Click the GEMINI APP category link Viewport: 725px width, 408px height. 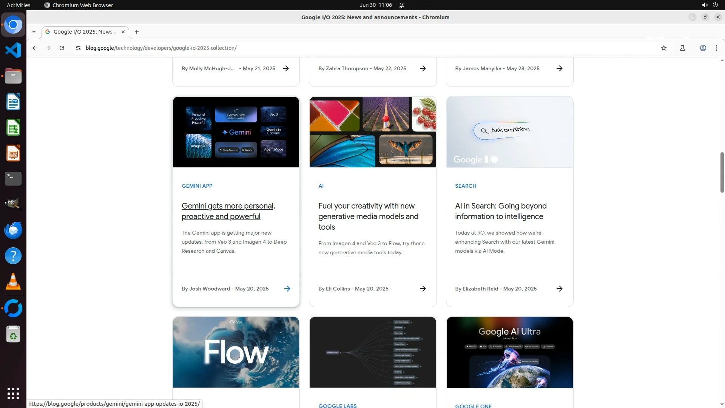(x=197, y=186)
